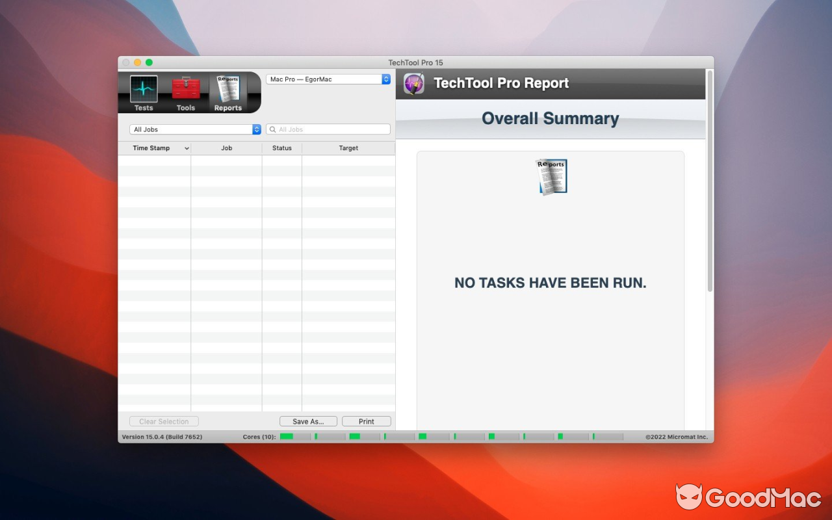Switch to the Reports section icon
The height and width of the screenshot is (520, 832).
(227, 92)
